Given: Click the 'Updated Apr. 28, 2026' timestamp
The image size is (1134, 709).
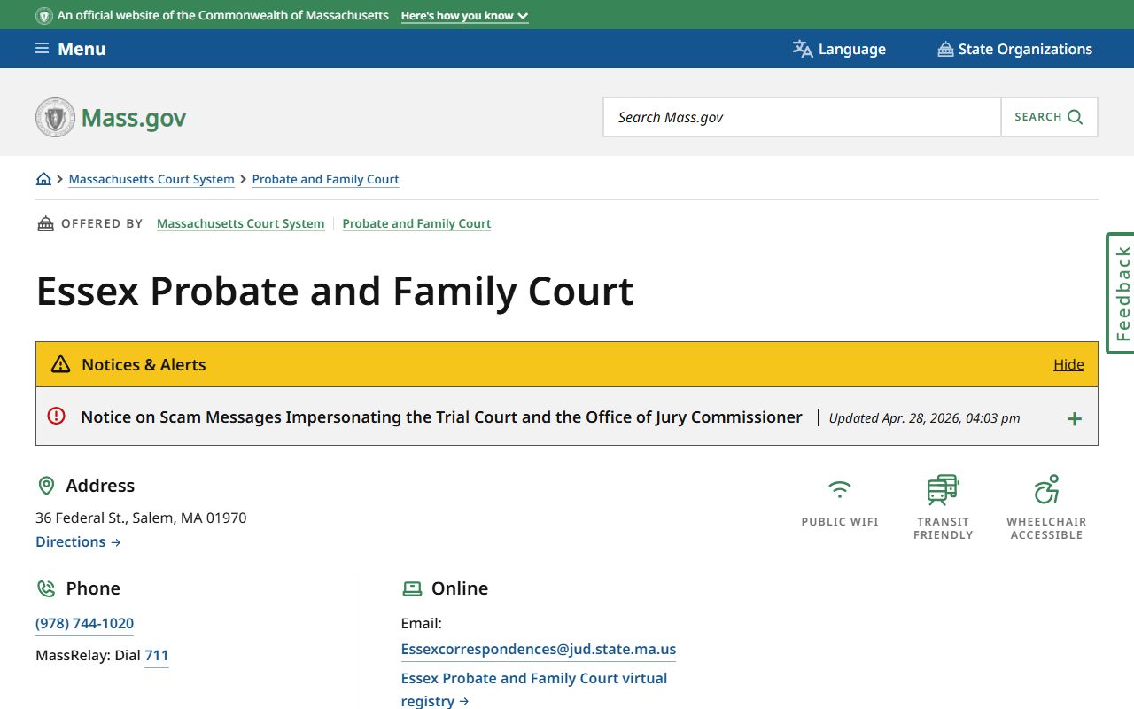Looking at the screenshot, I should 924,418.
